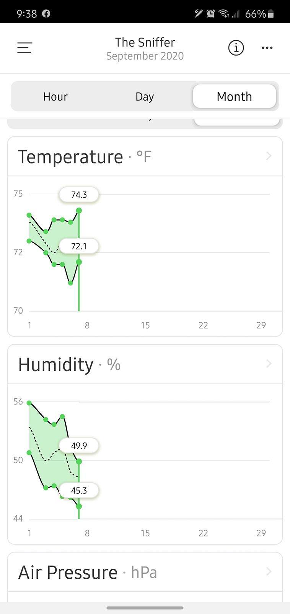This screenshot has height=614, width=290.
Task: Select the Month view tab
Action: click(234, 96)
